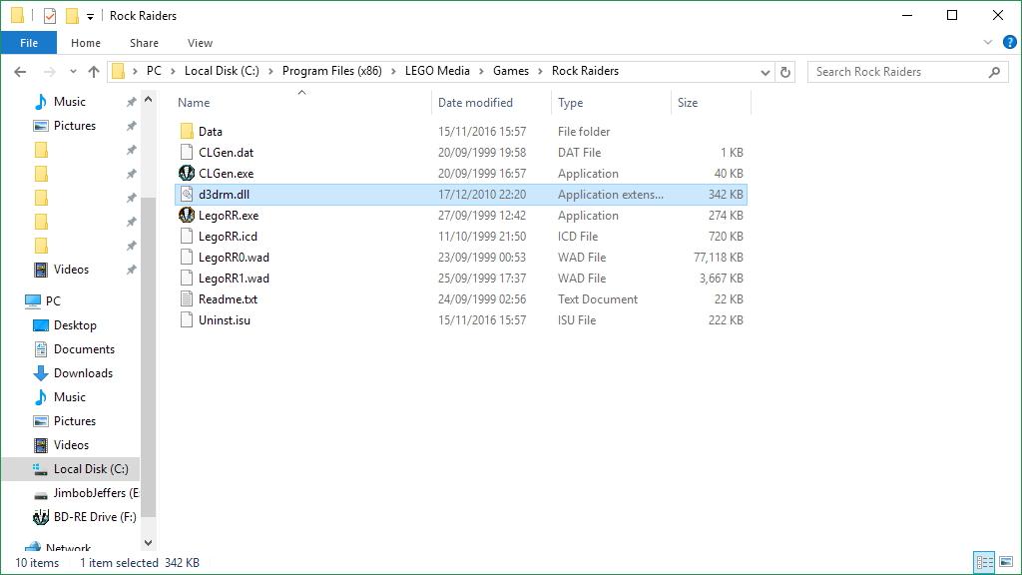Select Local Disk (C:) breadcrumb
The image size is (1022, 575).
click(222, 71)
